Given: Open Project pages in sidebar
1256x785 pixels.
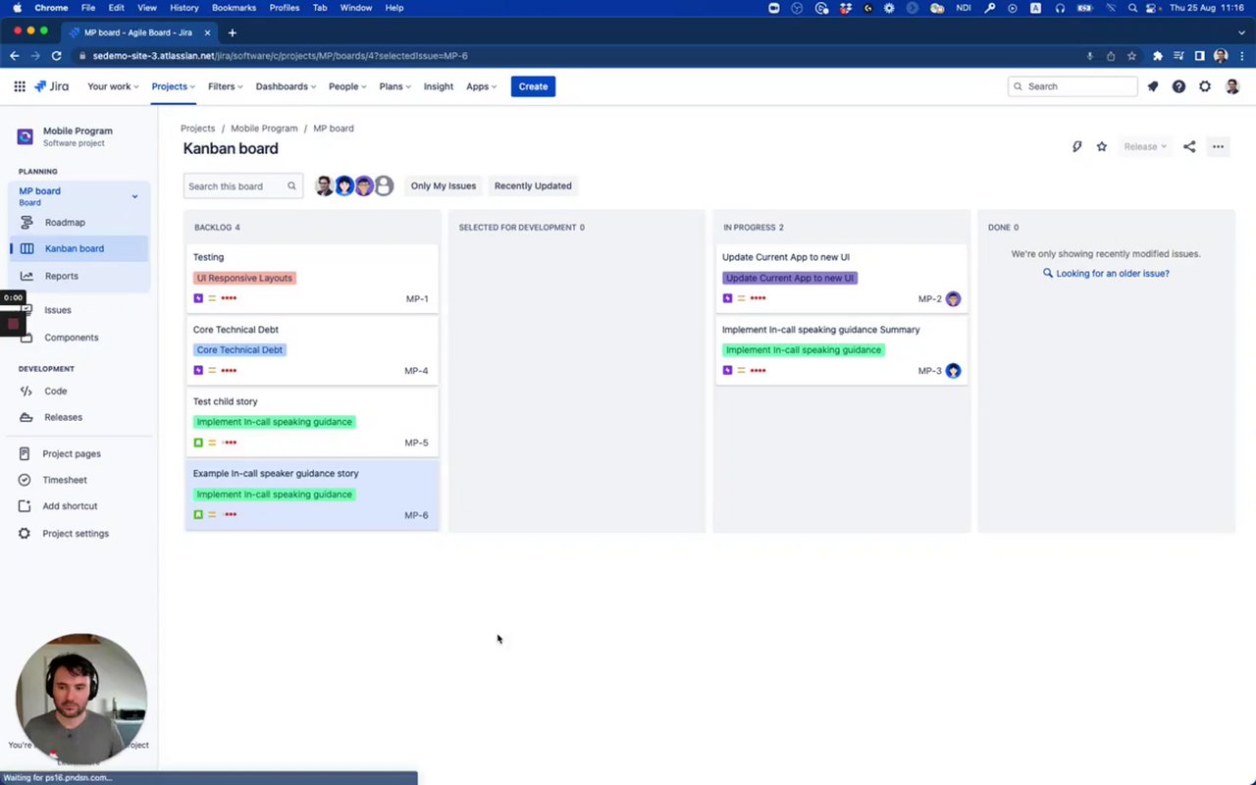Looking at the screenshot, I should [78, 453].
